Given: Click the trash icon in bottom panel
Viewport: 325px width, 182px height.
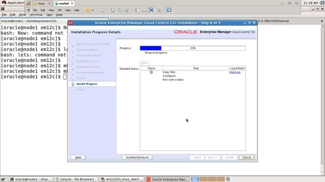Looking at the screenshot, I should 228,179.
